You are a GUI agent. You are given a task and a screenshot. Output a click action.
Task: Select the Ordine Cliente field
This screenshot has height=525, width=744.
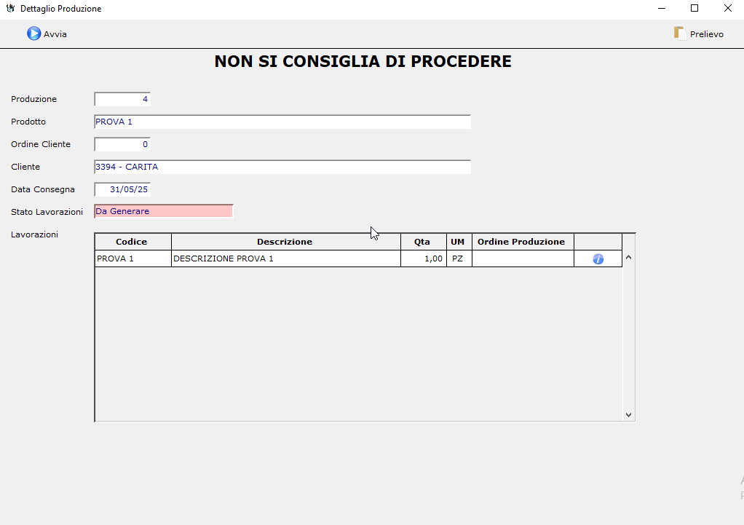[x=122, y=144]
